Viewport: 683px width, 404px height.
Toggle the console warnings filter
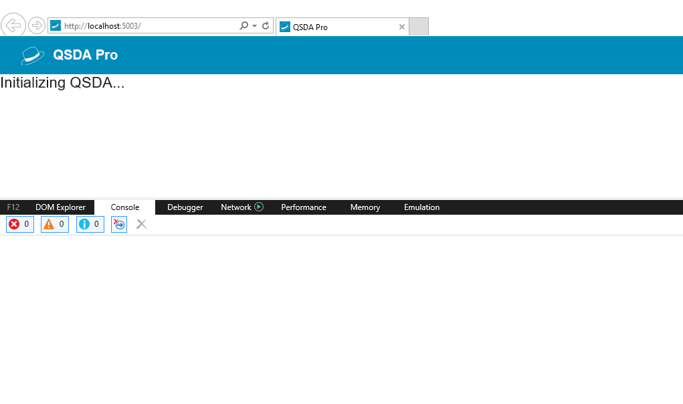pyautogui.click(x=55, y=224)
